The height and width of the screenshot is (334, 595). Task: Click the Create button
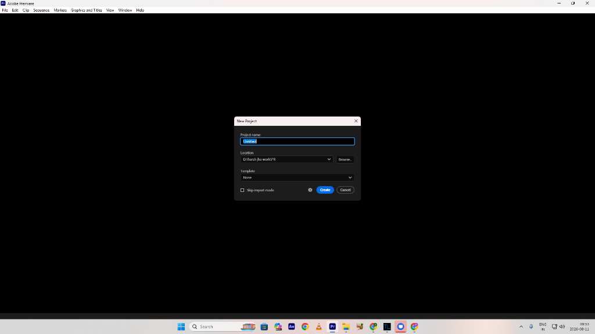[325, 190]
